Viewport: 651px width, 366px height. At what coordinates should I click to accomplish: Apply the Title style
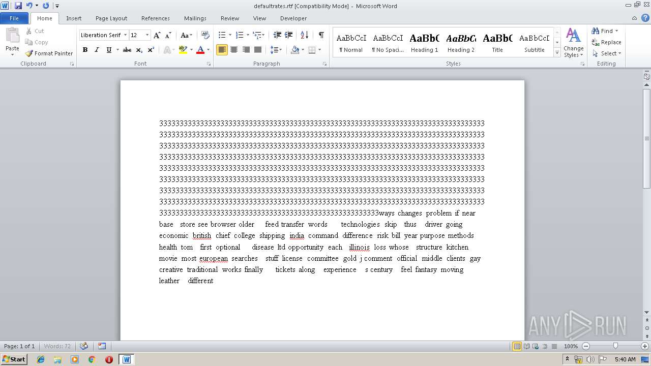497,43
